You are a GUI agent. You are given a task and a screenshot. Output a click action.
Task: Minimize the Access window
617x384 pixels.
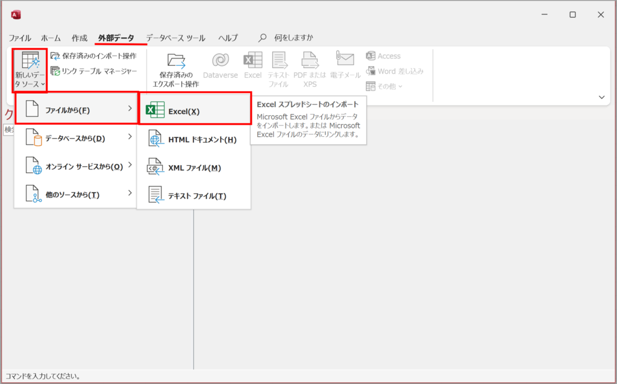545,14
